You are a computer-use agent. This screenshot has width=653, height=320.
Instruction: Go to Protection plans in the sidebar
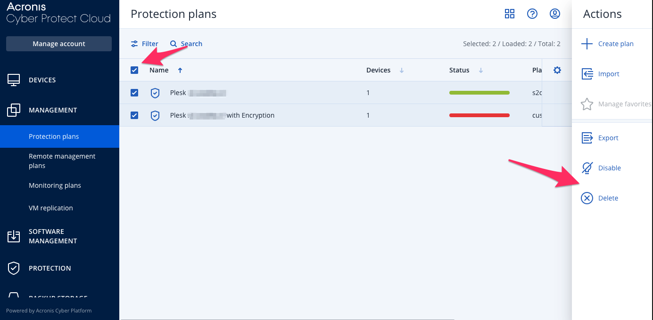[x=59, y=136]
